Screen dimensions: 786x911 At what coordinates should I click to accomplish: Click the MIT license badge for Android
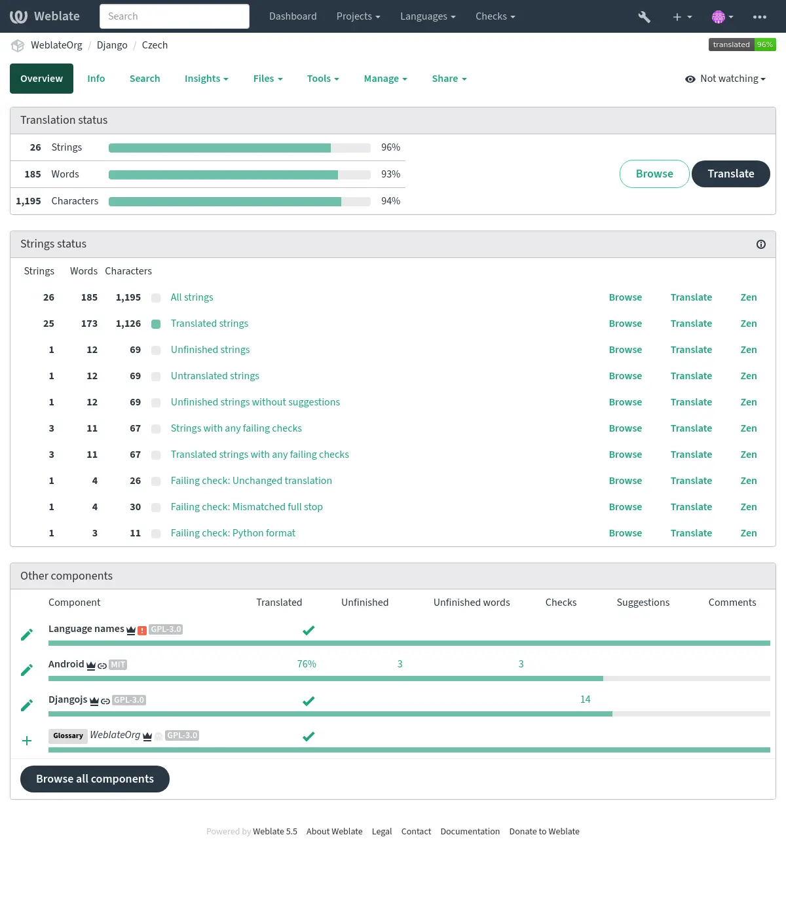tap(118, 665)
